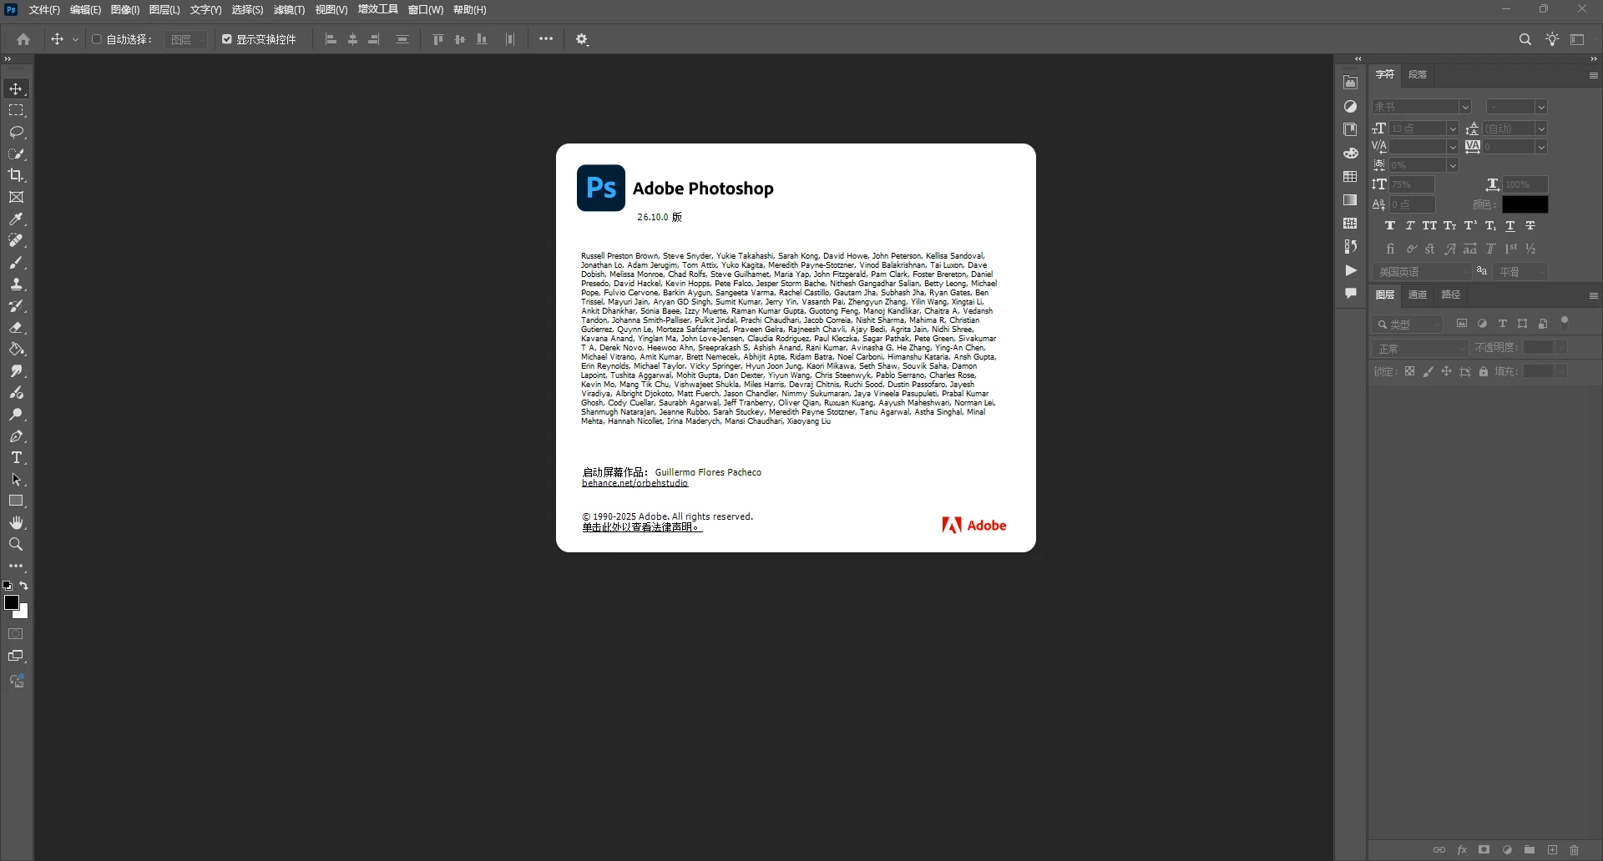Viewport: 1603px width, 861px height.
Task: Open the options bar gear settings
Action: [582, 39]
